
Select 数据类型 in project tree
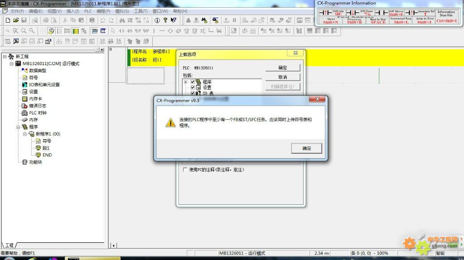38,71
